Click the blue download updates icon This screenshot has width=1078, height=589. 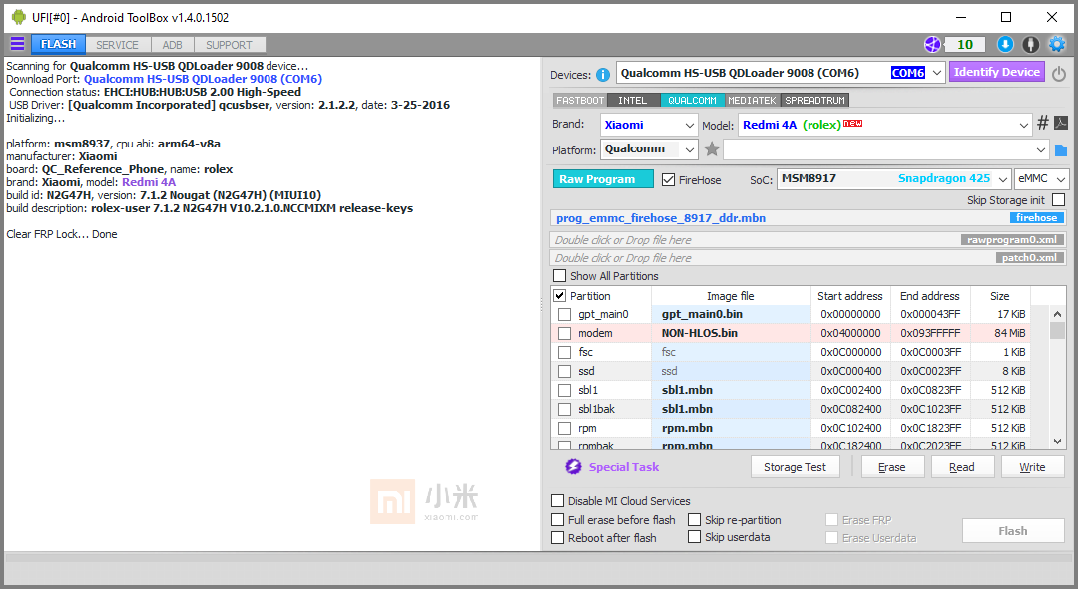(x=1005, y=44)
